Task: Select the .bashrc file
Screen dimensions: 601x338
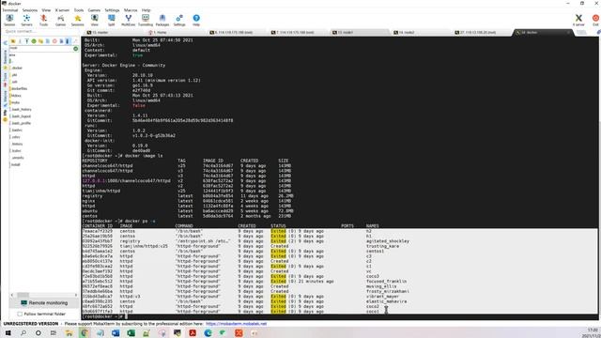Action: pyautogui.click(x=17, y=130)
